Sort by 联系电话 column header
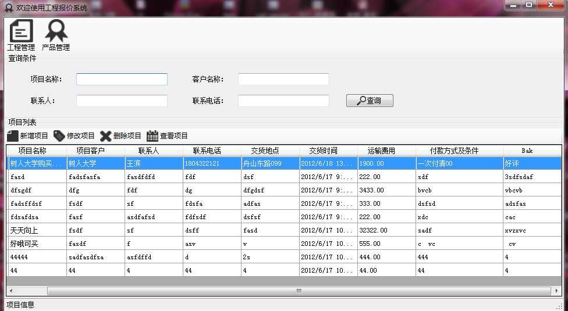The width and height of the screenshot is (568, 311). tap(212, 151)
